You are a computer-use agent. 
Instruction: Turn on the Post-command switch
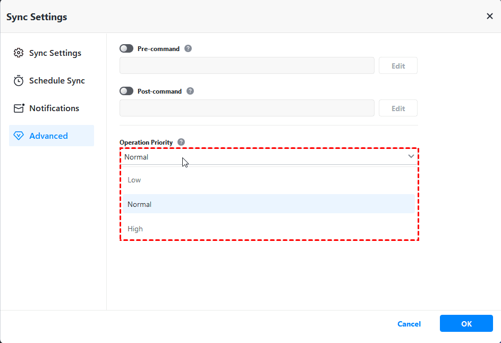126,91
